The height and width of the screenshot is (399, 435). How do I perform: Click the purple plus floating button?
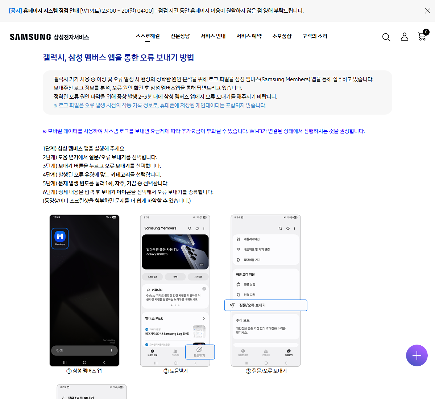pyautogui.click(x=417, y=355)
